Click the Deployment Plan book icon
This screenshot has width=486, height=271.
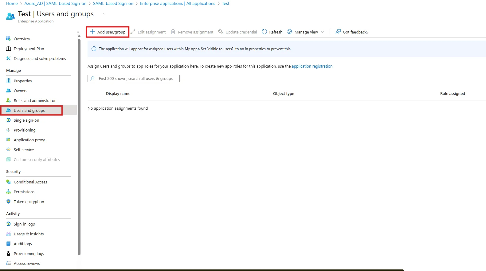tap(8, 49)
